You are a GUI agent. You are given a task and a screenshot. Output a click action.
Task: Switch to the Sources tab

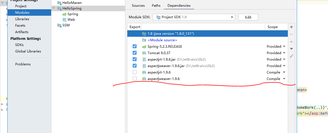pyautogui.click(x=138, y=6)
